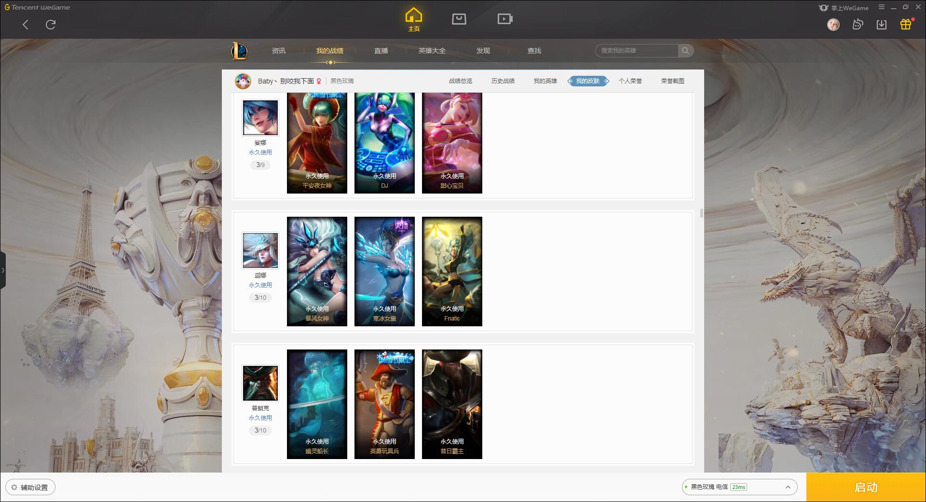Open the 我的战绩 tab
This screenshot has height=502, width=926.
point(330,51)
